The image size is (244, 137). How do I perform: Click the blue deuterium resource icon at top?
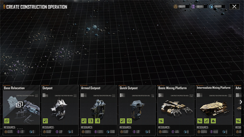[211, 7]
